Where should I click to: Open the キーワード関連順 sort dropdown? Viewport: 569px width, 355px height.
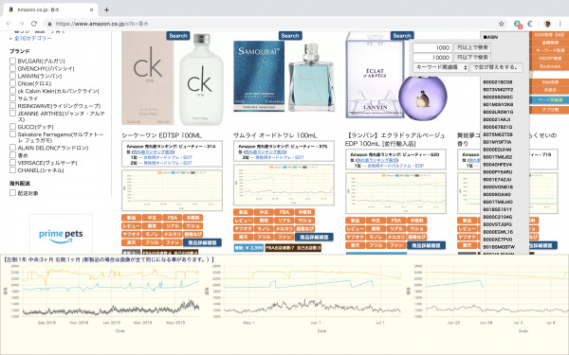[441, 67]
